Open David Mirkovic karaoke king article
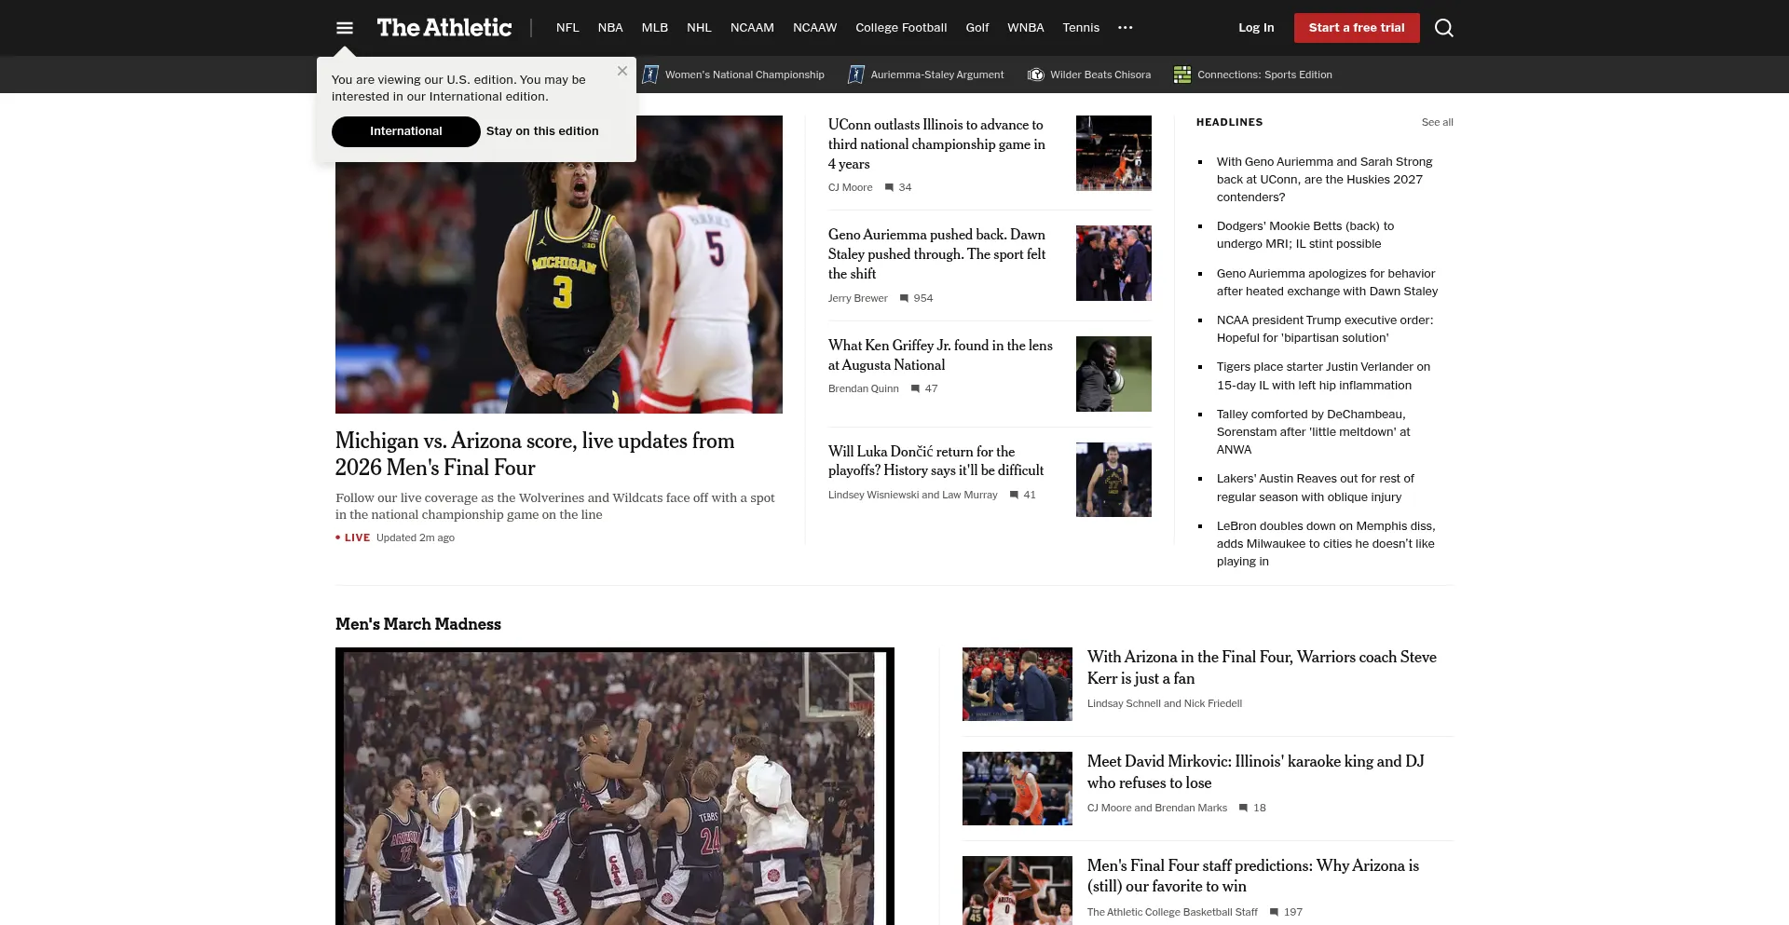This screenshot has width=1789, height=925. coord(1255,772)
